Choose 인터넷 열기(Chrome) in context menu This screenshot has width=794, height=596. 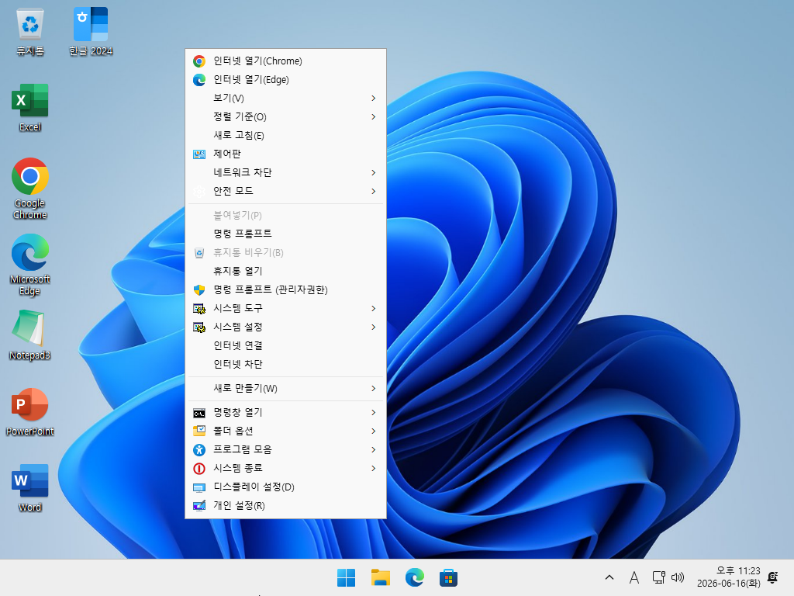[x=285, y=61]
